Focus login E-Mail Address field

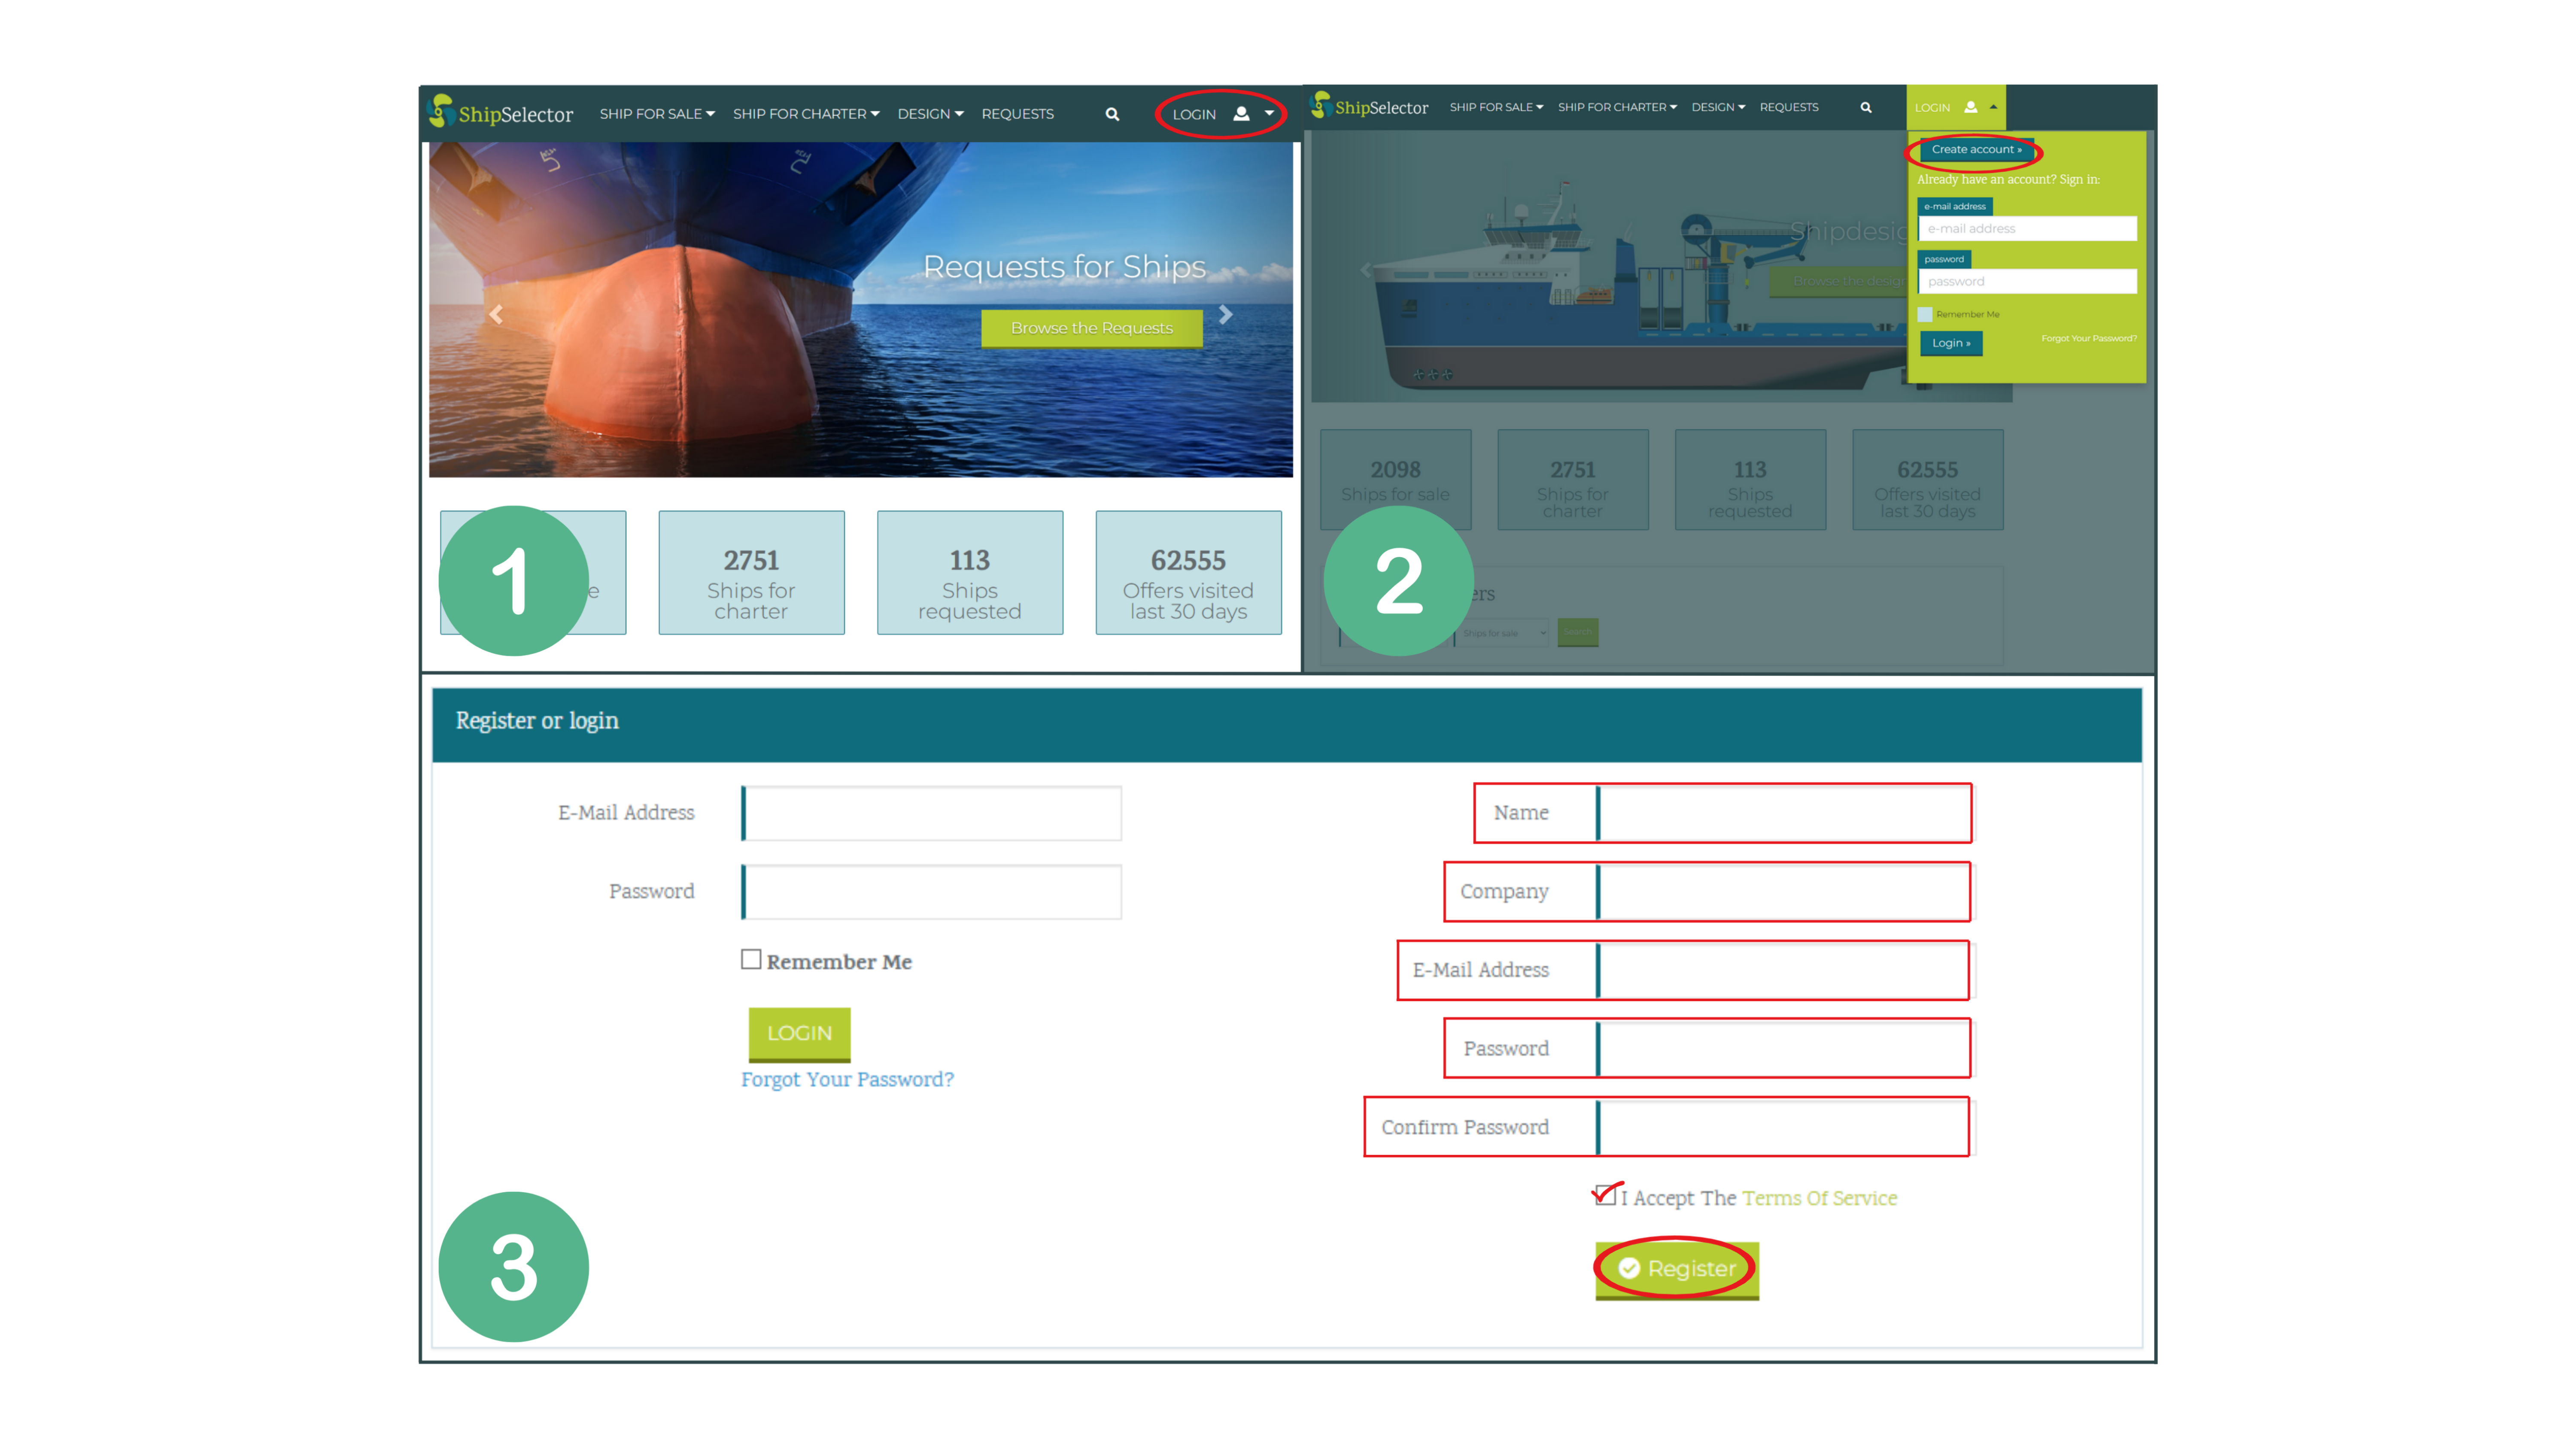tap(931, 813)
